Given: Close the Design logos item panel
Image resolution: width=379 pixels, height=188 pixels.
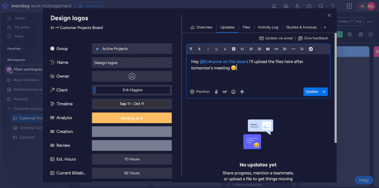Looking at the screenshot, I should [329, 16].
